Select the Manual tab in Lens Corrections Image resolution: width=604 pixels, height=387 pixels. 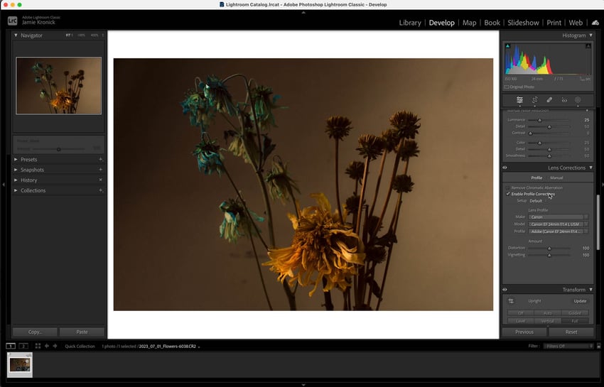click(x=556, y=178)
